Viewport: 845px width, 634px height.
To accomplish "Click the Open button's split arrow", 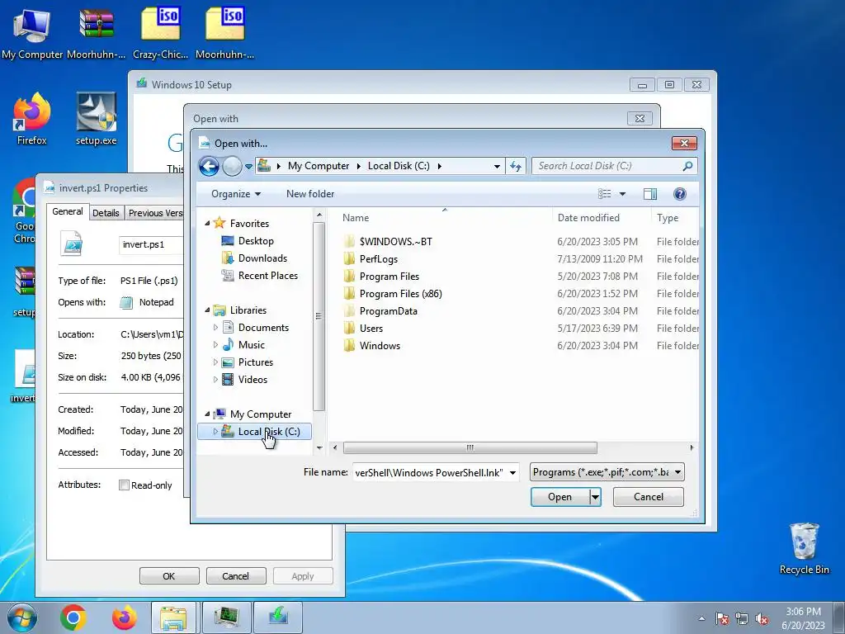I will click(595, 497).
